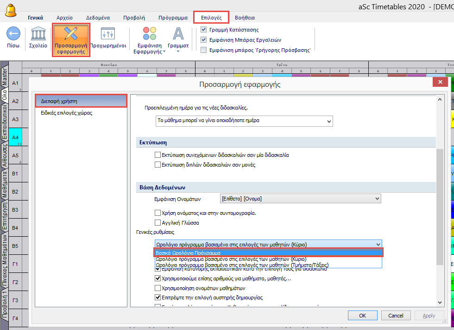Image resolution: width=454 pixels, height=330 pixels.
Task: Toggle the Γραμμή Κατάστασης checkbox
Action: click(x=204, y=30)
